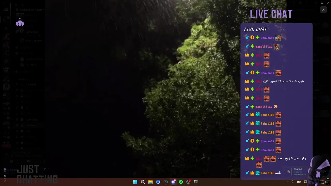Open File Explorer from the taskbar

click(151, 182)
